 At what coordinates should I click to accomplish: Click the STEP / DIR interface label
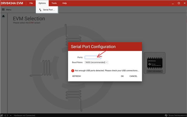[x=155, y=71]
